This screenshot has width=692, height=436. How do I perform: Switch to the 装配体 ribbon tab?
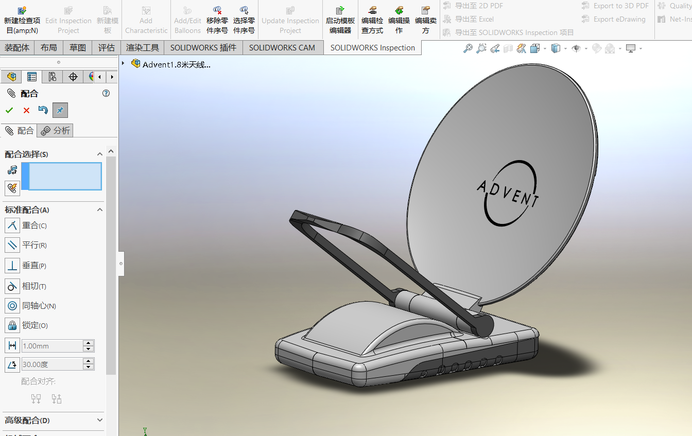pos(18,48)
